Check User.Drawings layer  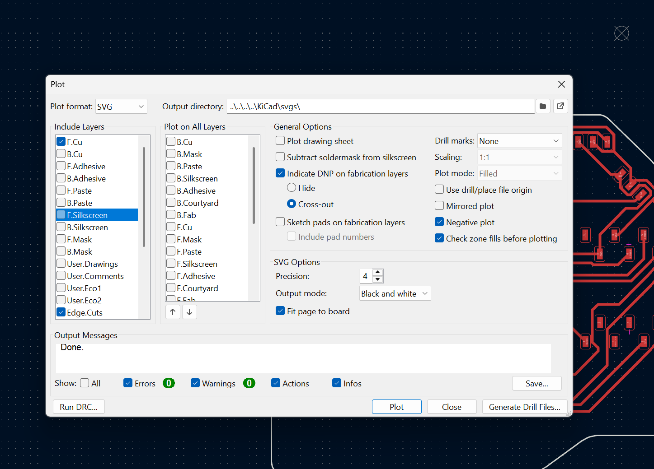pos(61,264)
